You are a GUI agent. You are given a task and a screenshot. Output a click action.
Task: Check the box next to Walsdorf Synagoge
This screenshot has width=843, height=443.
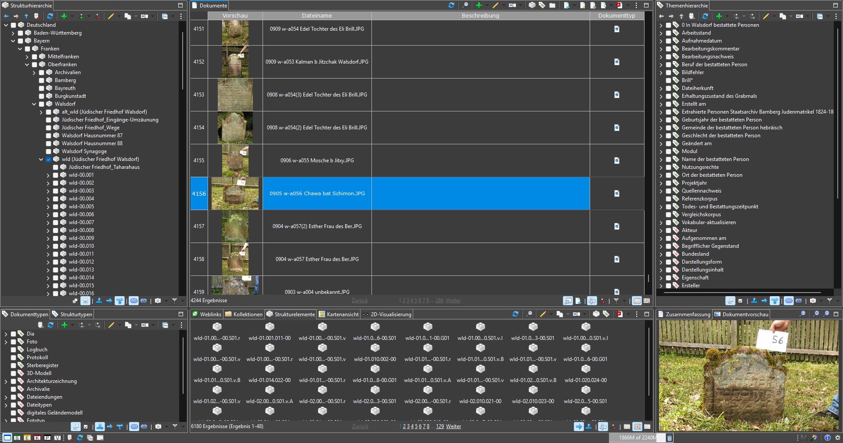pos(49,151)
